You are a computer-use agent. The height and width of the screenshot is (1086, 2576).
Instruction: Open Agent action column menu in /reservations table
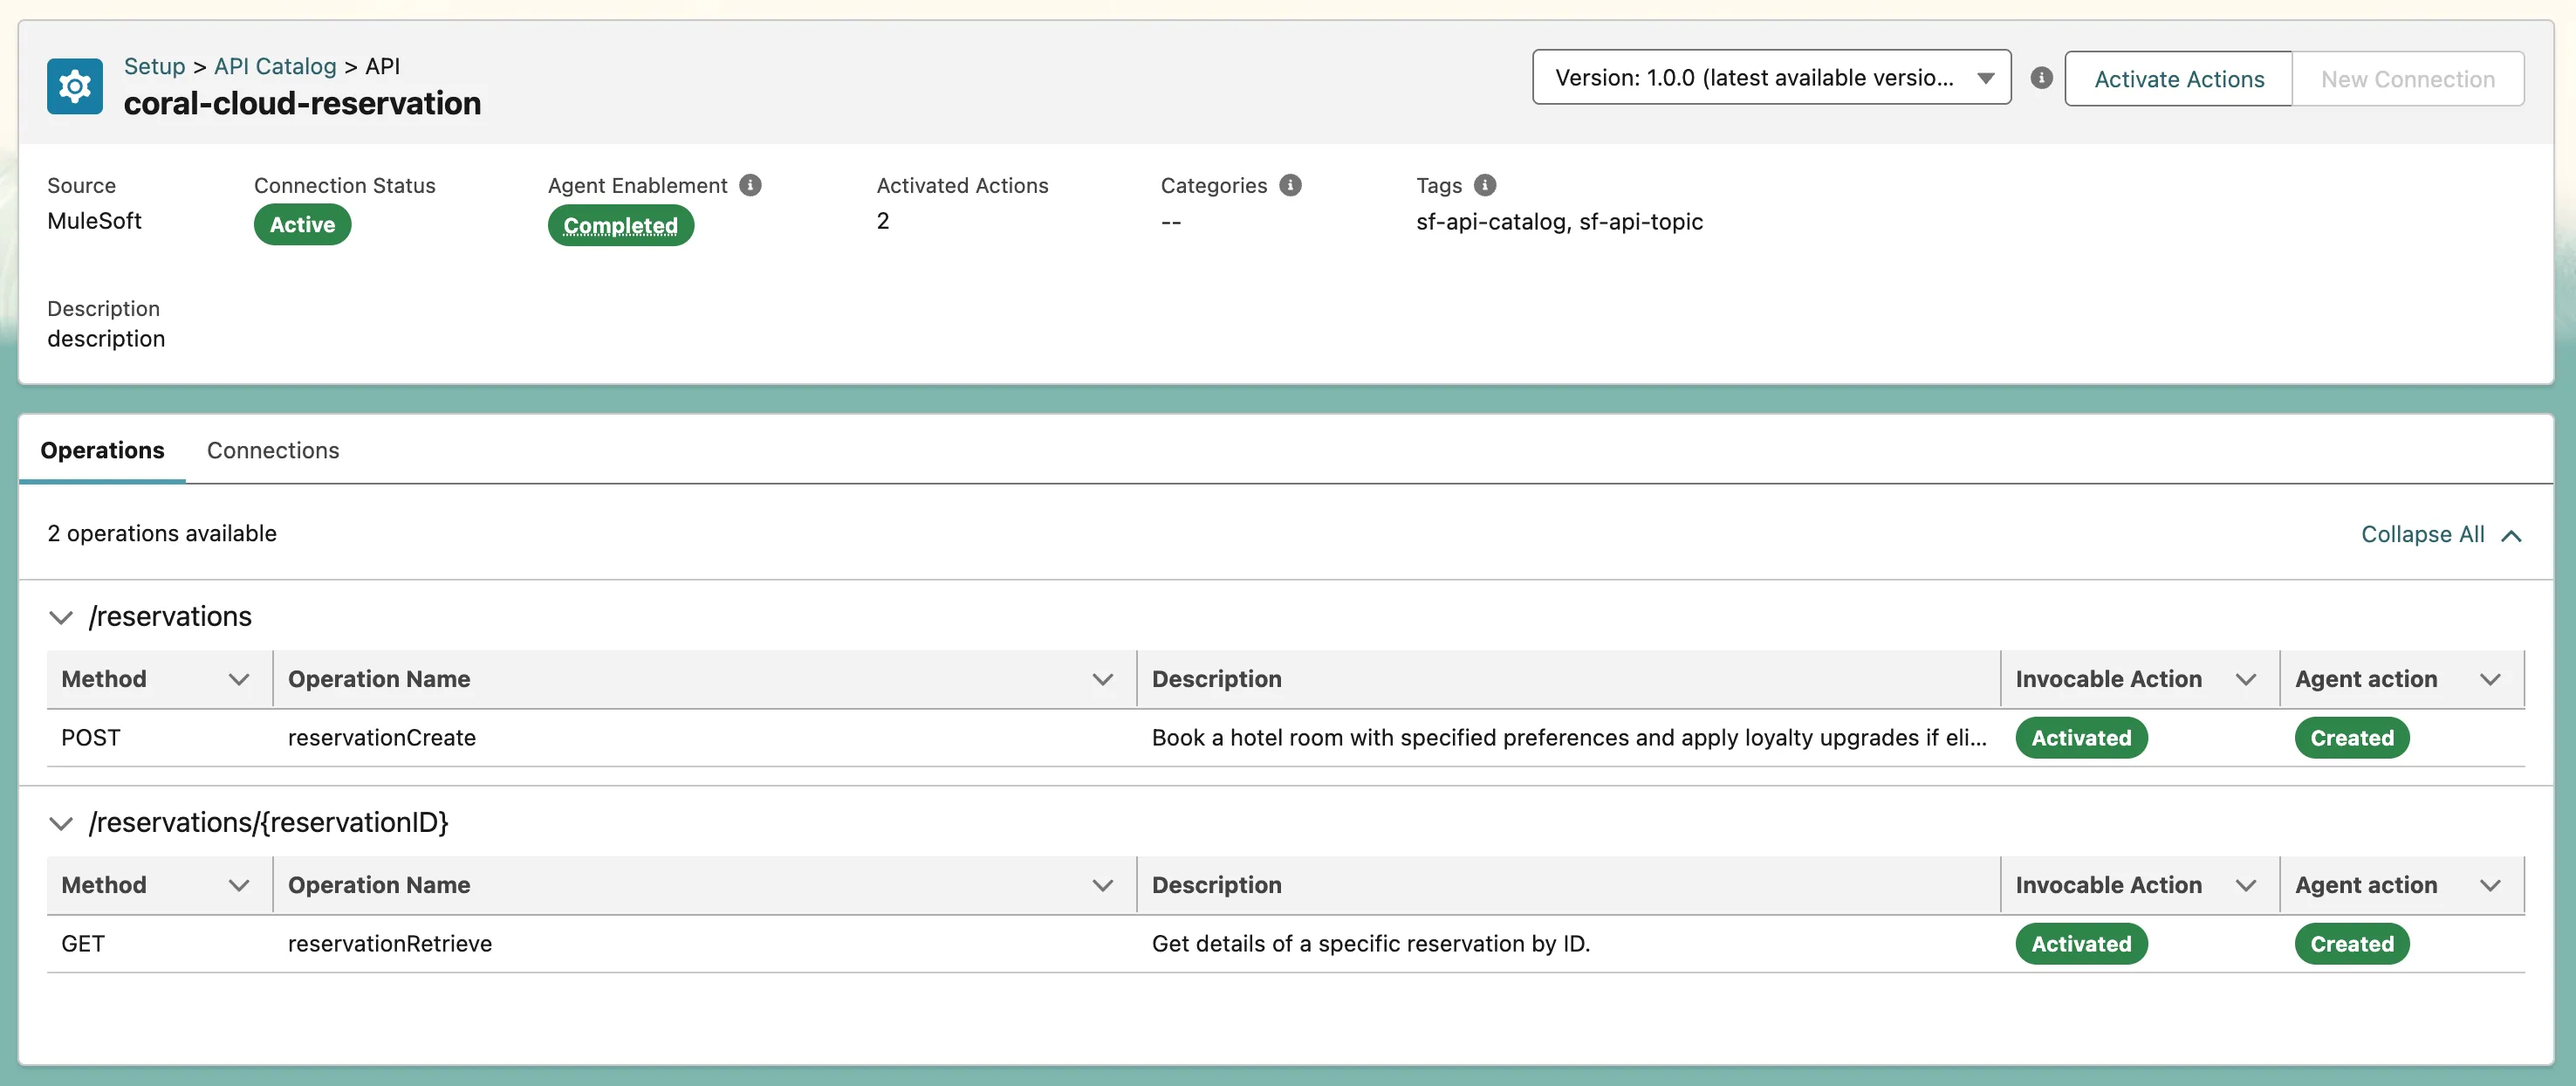pyautogui.click(x=2490, y=680)
